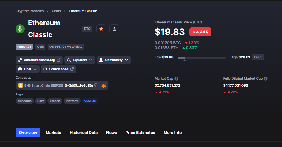
Task: Click the Source code brackets icon
Action: click(x=45, y=69)
